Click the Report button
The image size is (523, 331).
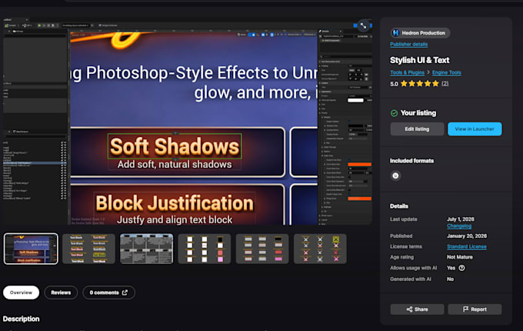475,309
